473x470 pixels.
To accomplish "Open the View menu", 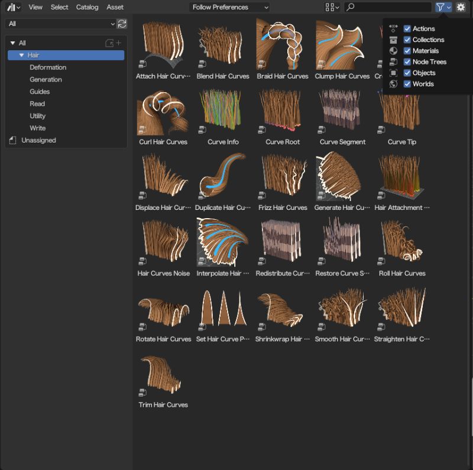I will coord(35,7).
